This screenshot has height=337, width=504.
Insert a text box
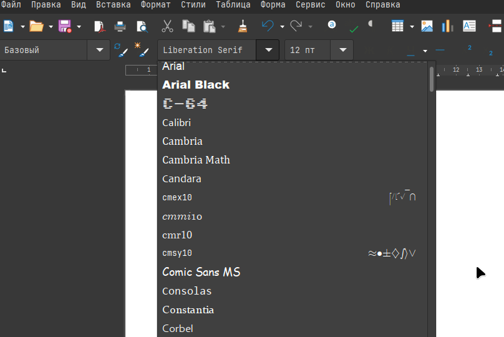(x=469, y=26)
